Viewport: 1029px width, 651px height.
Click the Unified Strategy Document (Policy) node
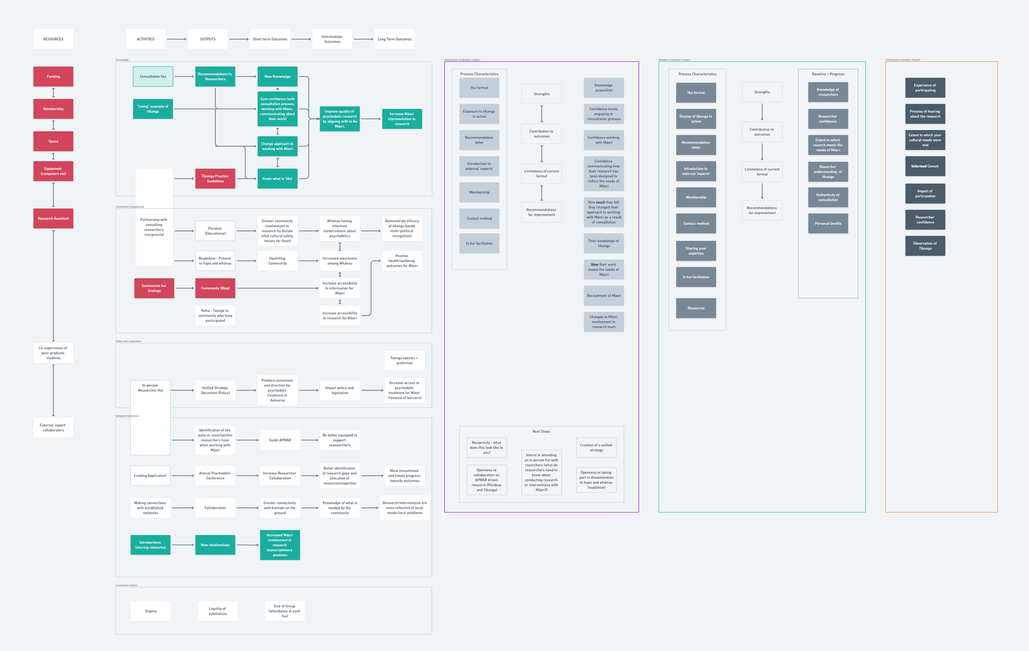coord(215,391)
